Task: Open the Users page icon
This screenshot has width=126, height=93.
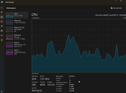Action: coord(2,31)
